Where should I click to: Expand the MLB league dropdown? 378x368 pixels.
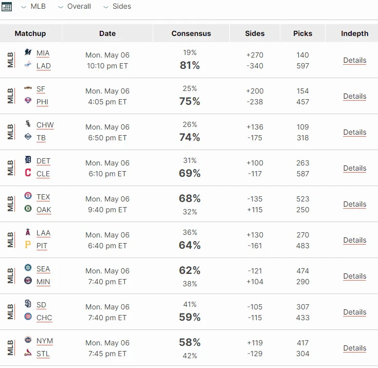pyautogui.click(x=33, y=7)
